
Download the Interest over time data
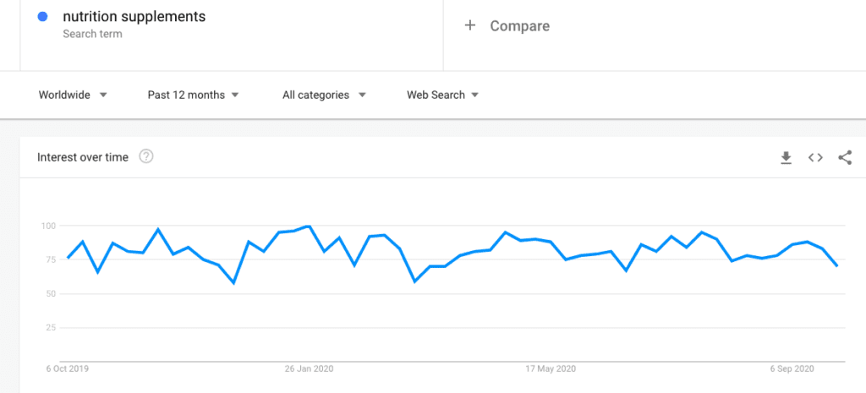tap(786, 158)
